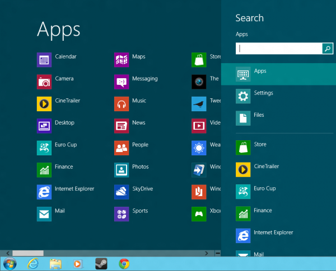Open the Weather sun icon
336x271 pixels.
199,148
